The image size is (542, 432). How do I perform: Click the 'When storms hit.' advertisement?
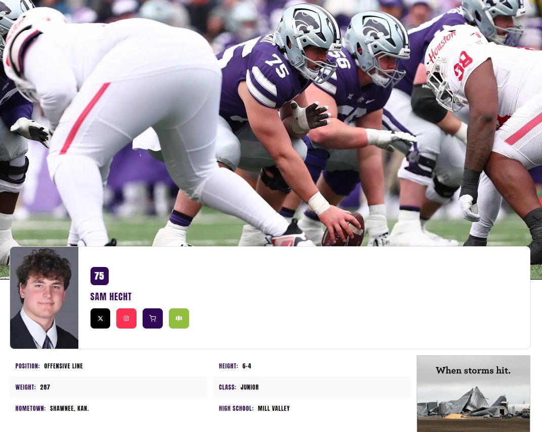(x=473, y=394)
